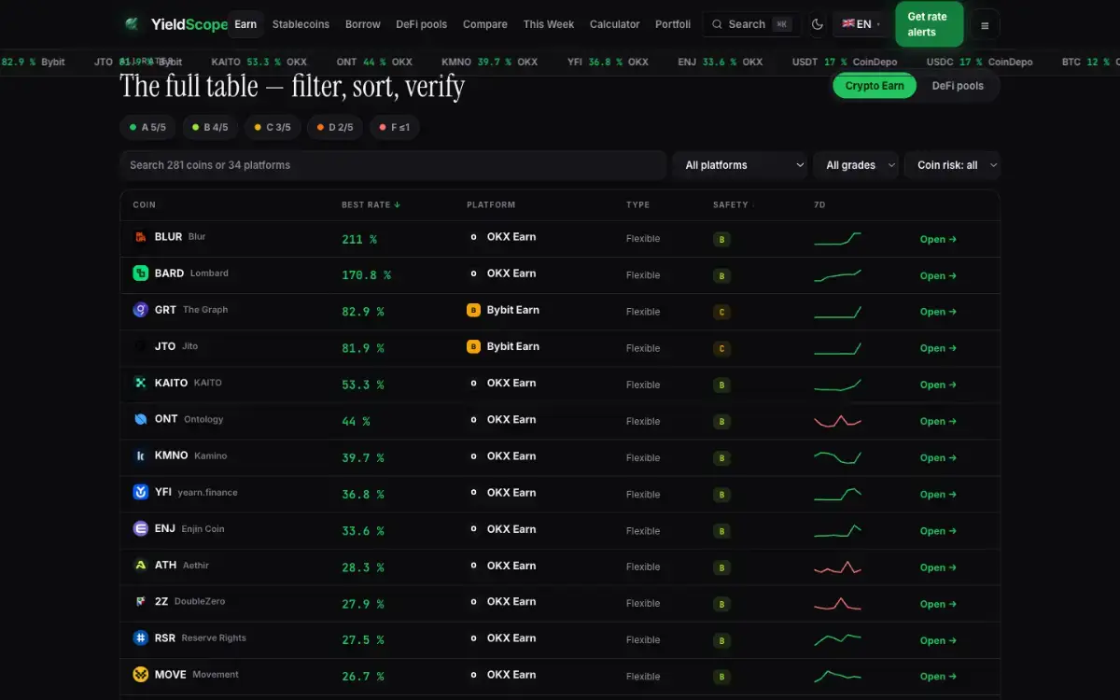Click the BLUR coin icon

[x=141, y=237]
